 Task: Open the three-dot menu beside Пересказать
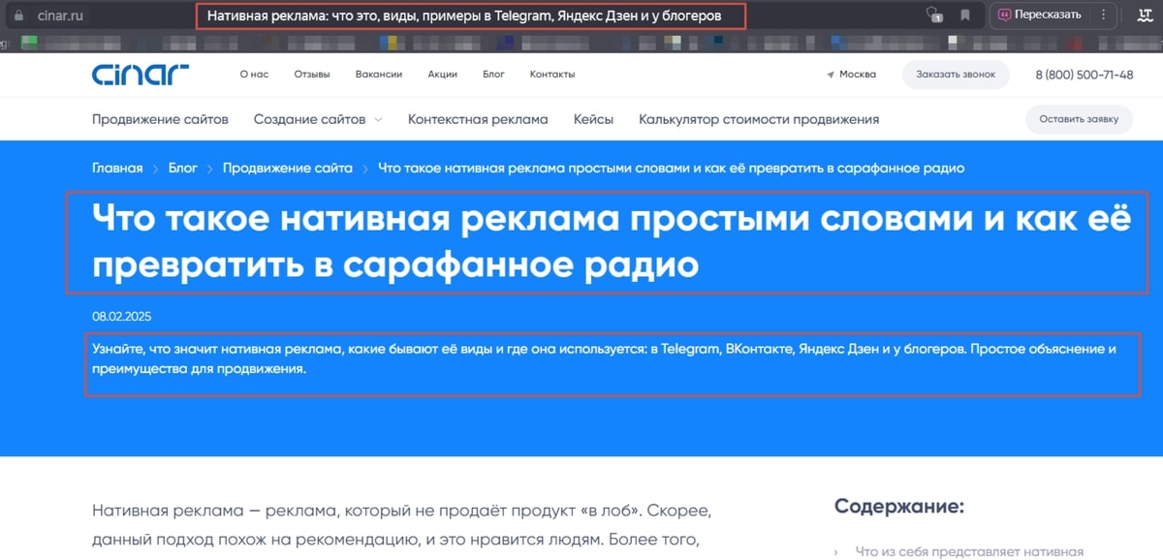(1103, 16)
